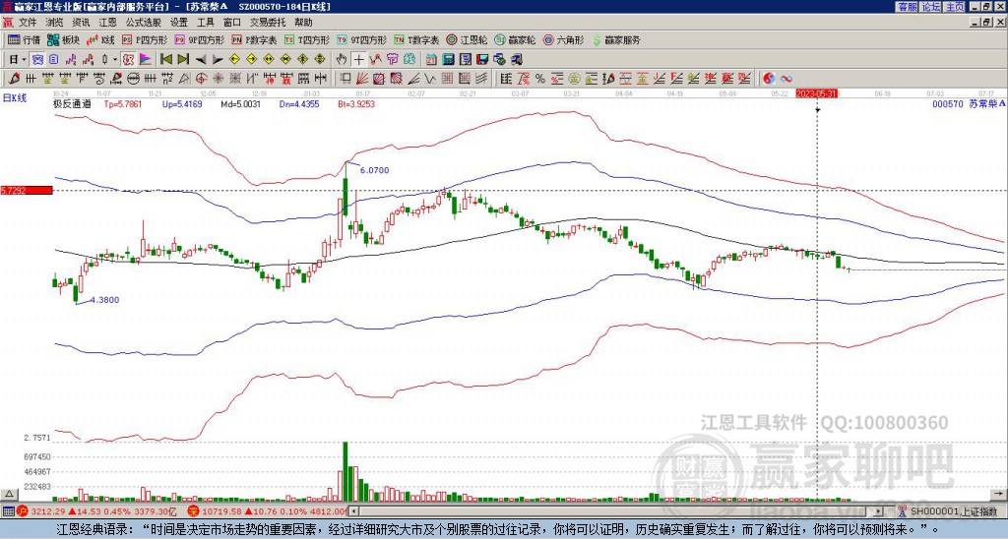Open the 9T四方形 tool
The height and width of the screenshot is (539, 1008).
coord(361,39)
